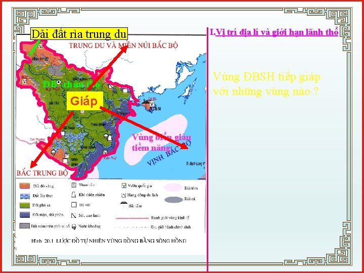The height and width of the screenshot is (273, 364).
Task: Select the Đất lầy thụt legend color box
Action: 25,196
